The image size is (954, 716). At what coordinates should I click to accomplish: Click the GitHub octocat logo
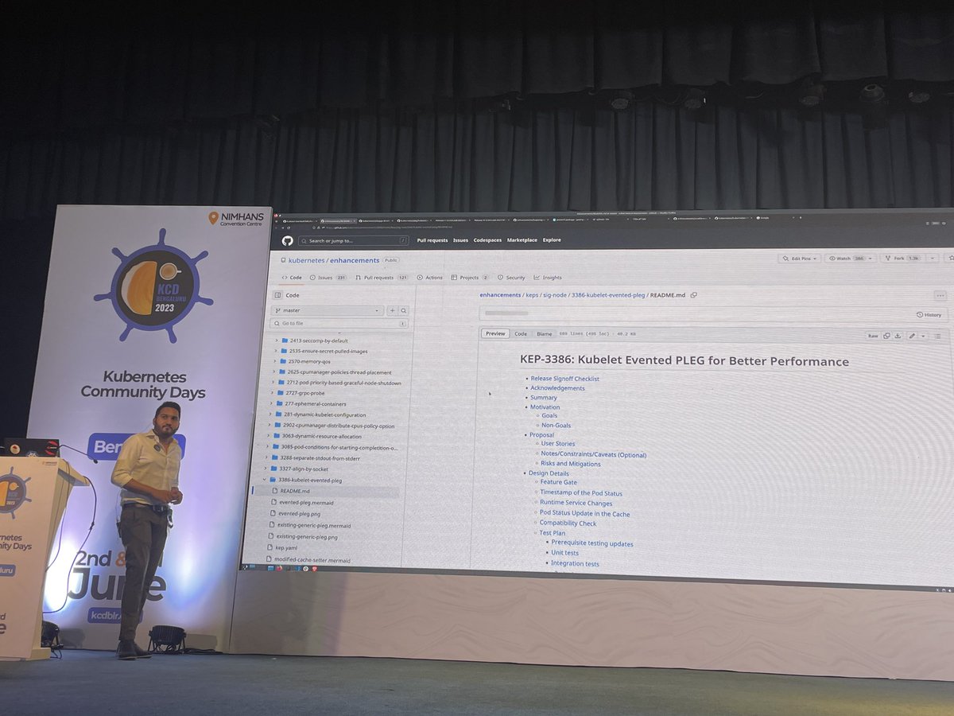tap(286, 239)
